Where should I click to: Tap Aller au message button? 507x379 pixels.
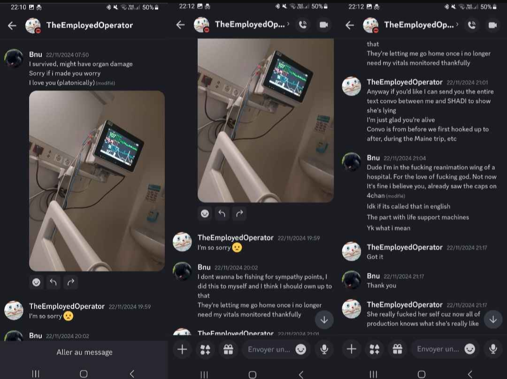click(x=84, y=352)
